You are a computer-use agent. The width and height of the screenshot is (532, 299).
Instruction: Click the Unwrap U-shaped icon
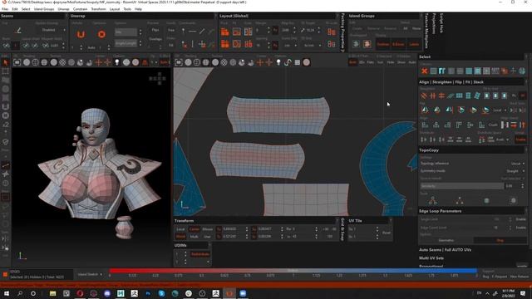pos(81,34)
